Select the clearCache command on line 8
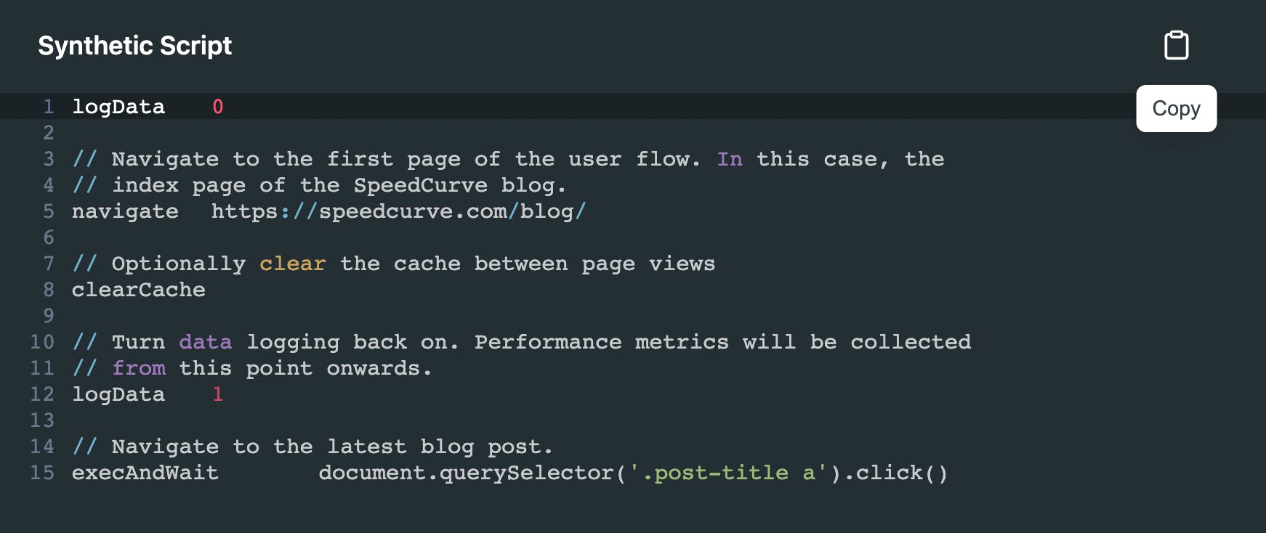 (x=138, y=290)
